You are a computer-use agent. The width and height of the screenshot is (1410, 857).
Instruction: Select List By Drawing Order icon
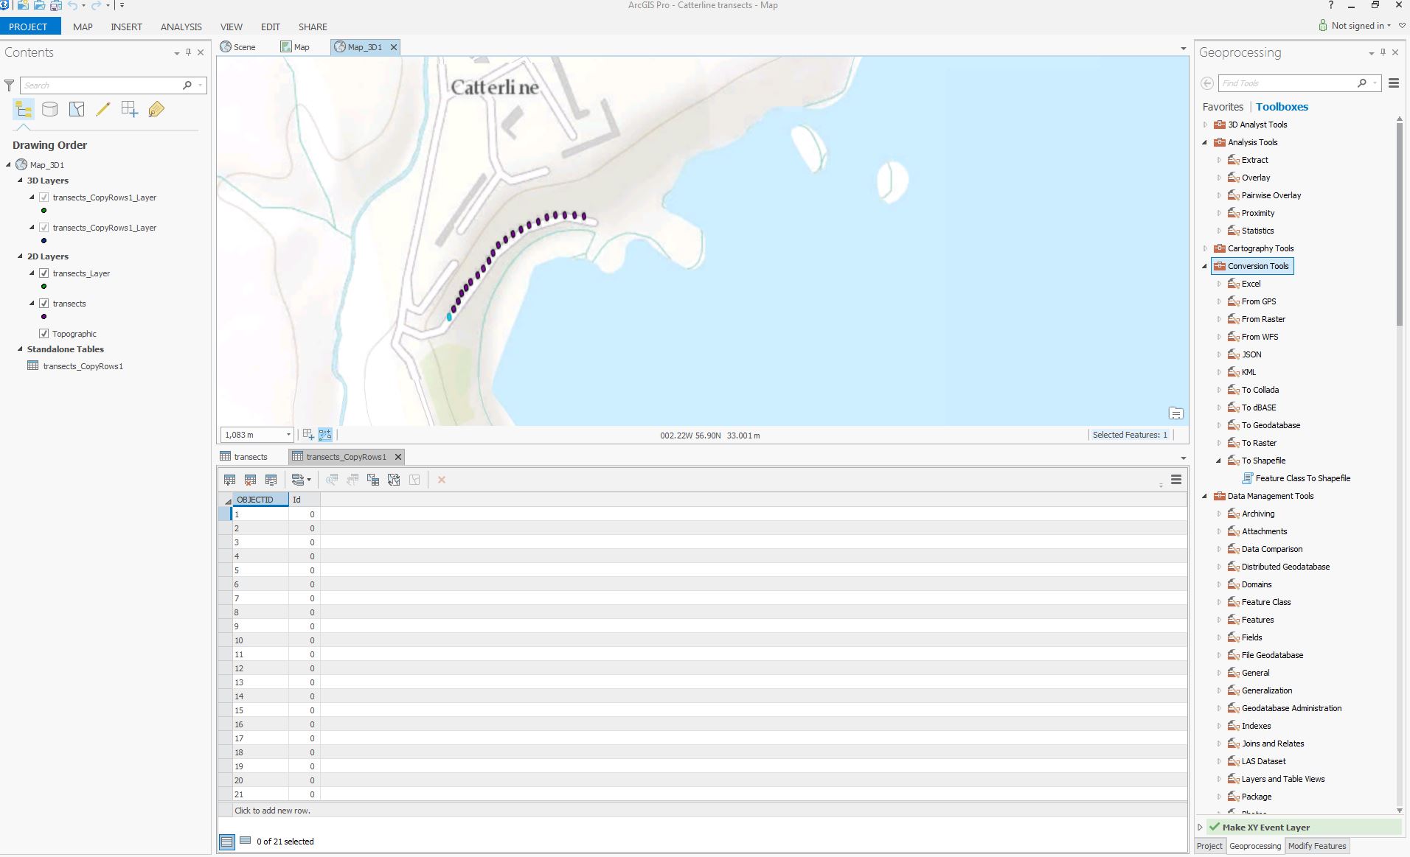tap(24, 110)
